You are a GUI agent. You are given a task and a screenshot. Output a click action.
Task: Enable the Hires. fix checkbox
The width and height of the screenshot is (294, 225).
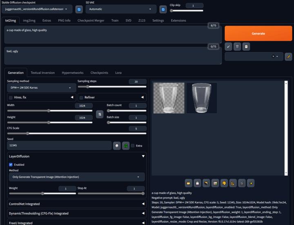click(x=11, y=98)
